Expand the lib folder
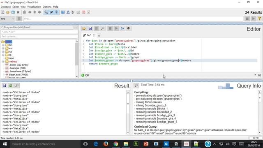 [3, 55]
